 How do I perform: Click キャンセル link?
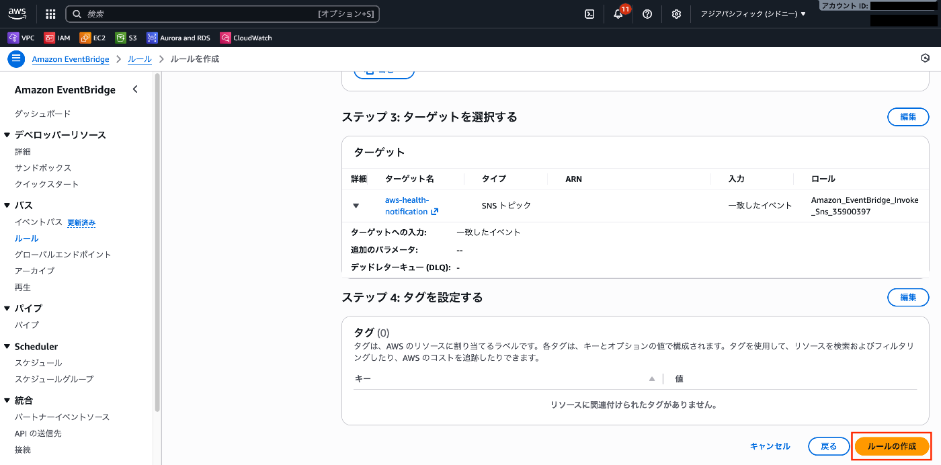[x=770, y=446]
